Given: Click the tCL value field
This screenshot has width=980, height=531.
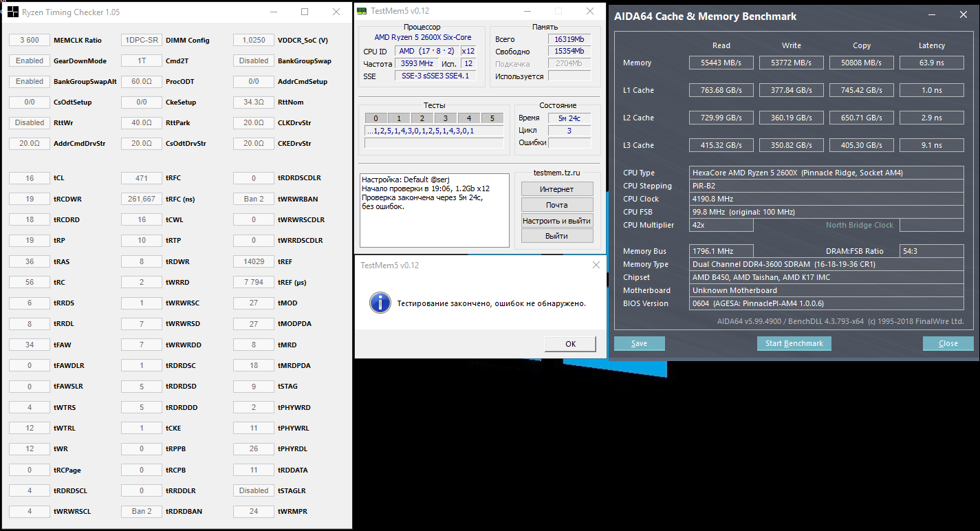Looking at the screenshot, I should coord(30,178).
